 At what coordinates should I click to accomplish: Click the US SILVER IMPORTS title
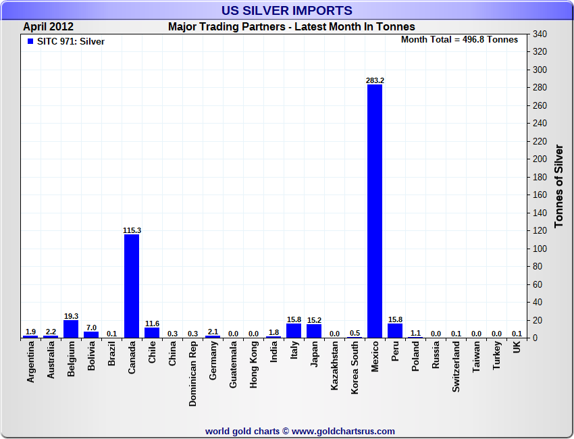point(287,11)
